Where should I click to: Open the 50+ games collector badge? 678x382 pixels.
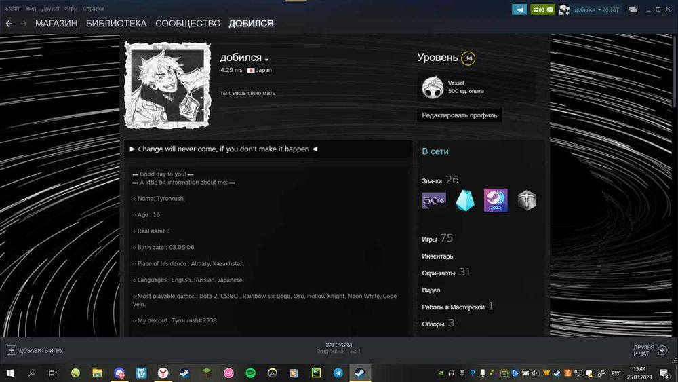coord(434,200)
